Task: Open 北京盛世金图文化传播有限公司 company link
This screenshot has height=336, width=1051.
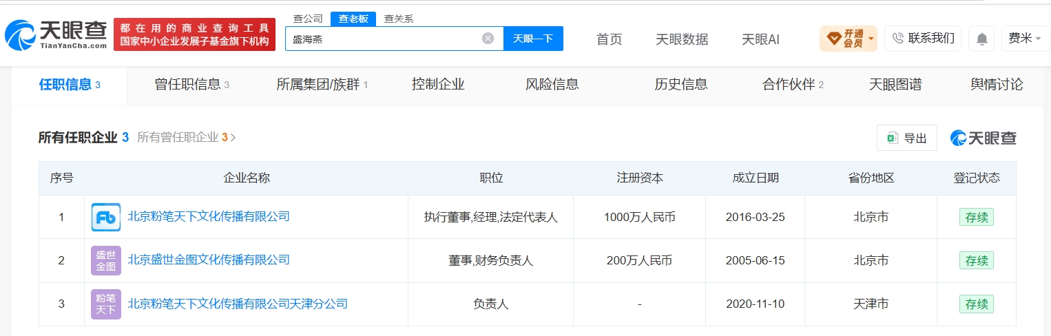Action: [209, 260]
